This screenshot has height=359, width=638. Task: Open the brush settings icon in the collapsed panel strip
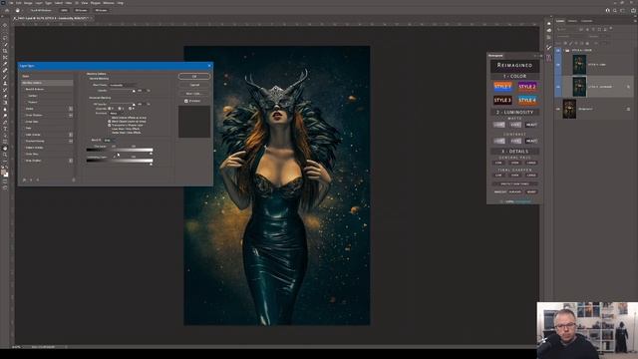point(548,48)
